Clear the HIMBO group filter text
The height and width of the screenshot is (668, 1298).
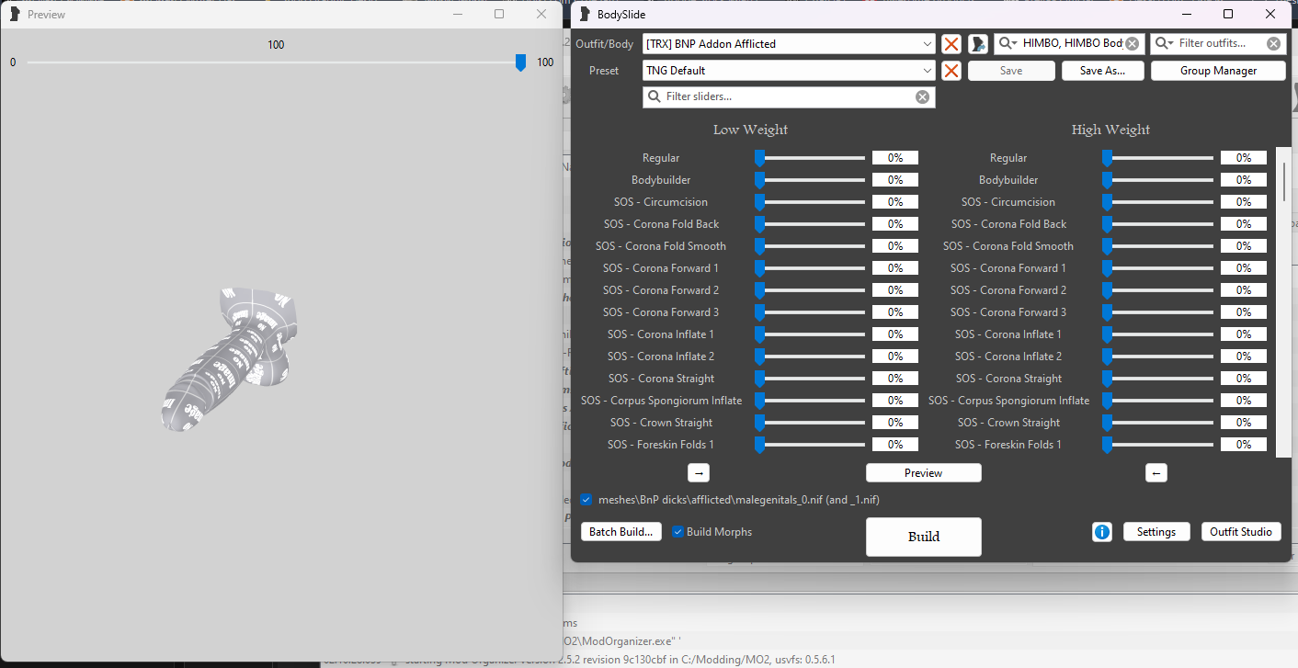(x=1133, y=44)
